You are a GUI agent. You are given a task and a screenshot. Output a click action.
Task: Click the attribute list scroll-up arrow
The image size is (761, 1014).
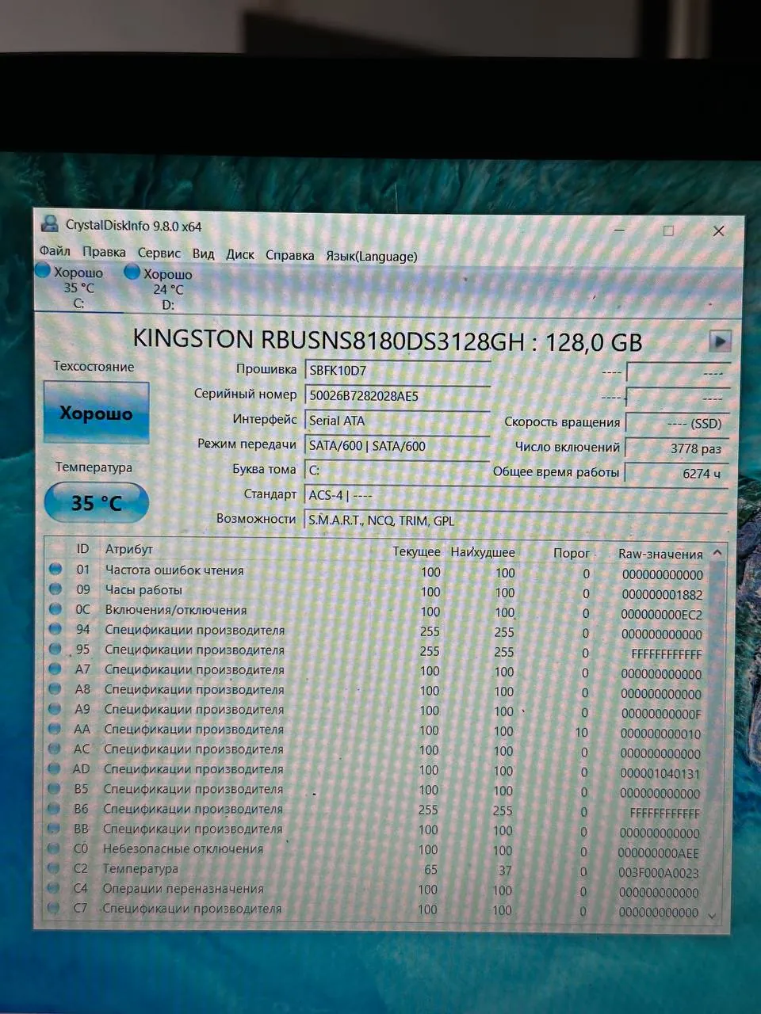717,553
